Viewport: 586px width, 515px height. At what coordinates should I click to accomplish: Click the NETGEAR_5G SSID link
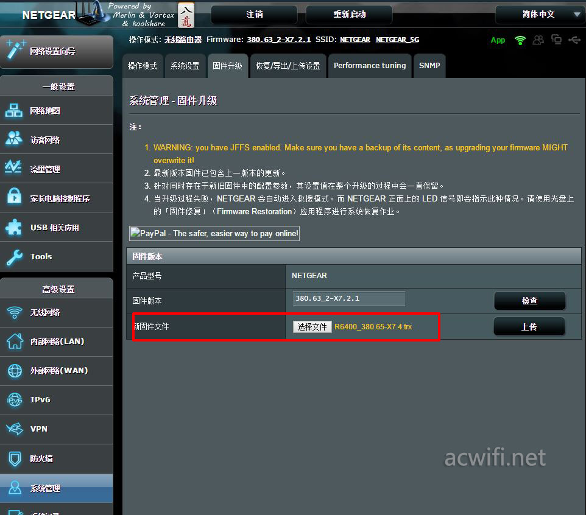click(397, 40)
